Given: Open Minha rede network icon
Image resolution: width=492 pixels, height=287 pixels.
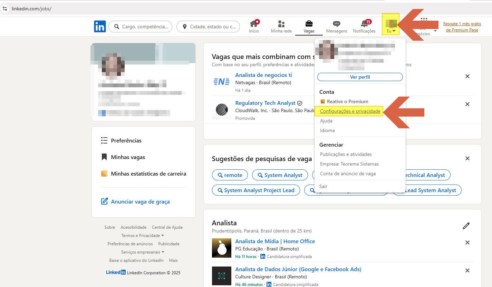Looking at the screenshot, I should pos(281,27).
